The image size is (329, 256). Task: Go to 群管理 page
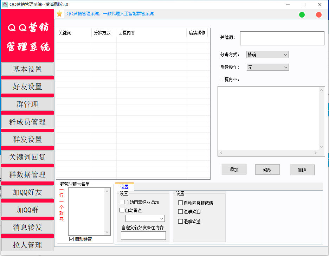(x=27, y=104)
